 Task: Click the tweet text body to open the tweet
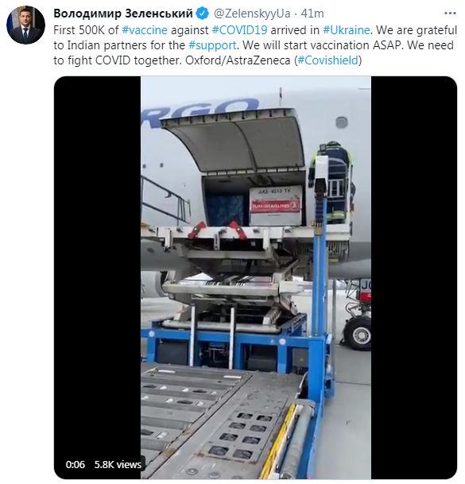coord(255,45)
